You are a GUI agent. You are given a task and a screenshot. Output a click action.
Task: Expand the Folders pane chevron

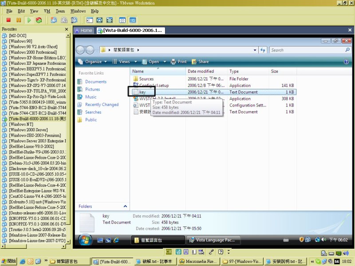[x=125, y=206]
